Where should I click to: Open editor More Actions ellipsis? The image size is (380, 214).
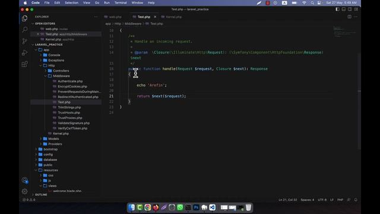click(356, 17)
